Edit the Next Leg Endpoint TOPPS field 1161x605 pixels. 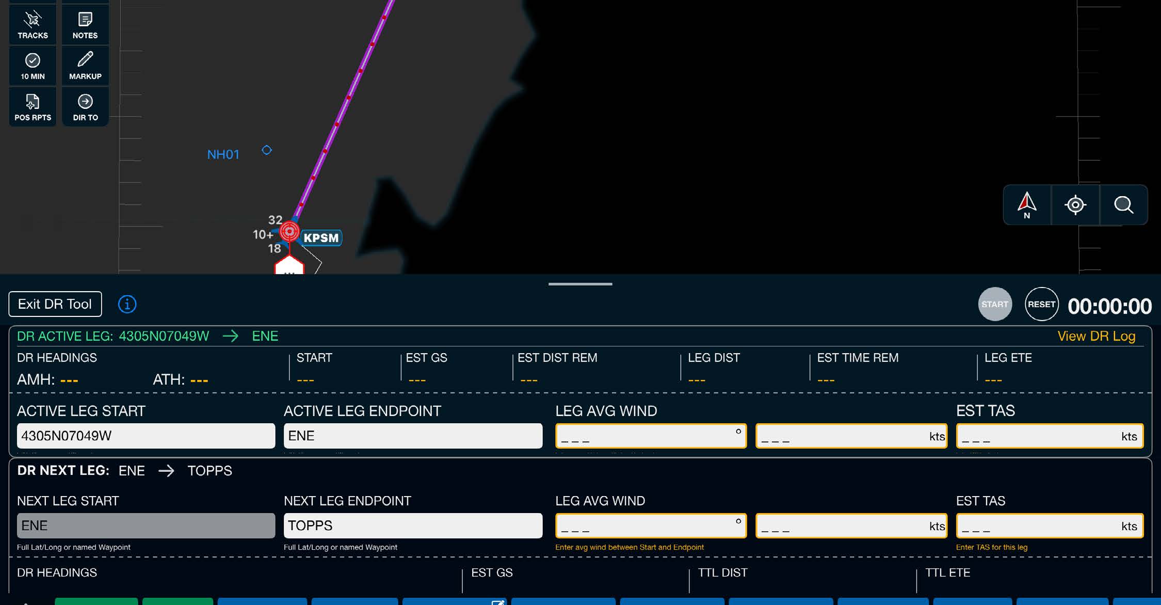click(x=413, y=526)
